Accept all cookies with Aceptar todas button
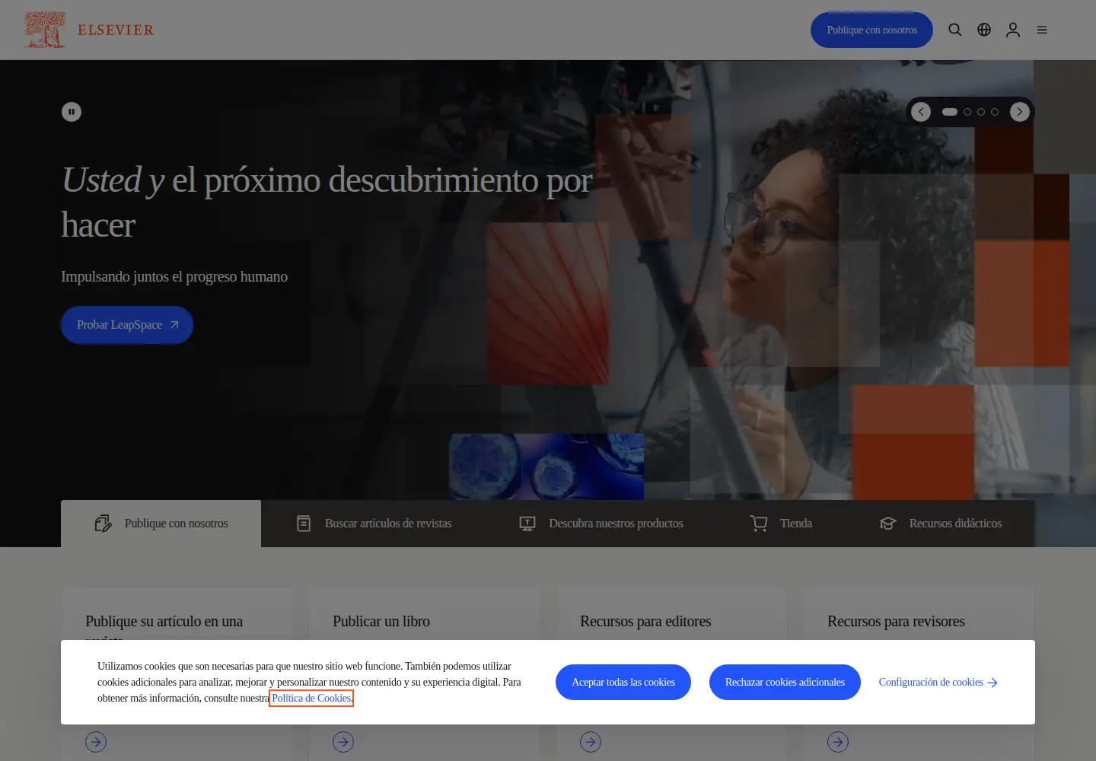The image size is (1096, 761). coord(623,682)
